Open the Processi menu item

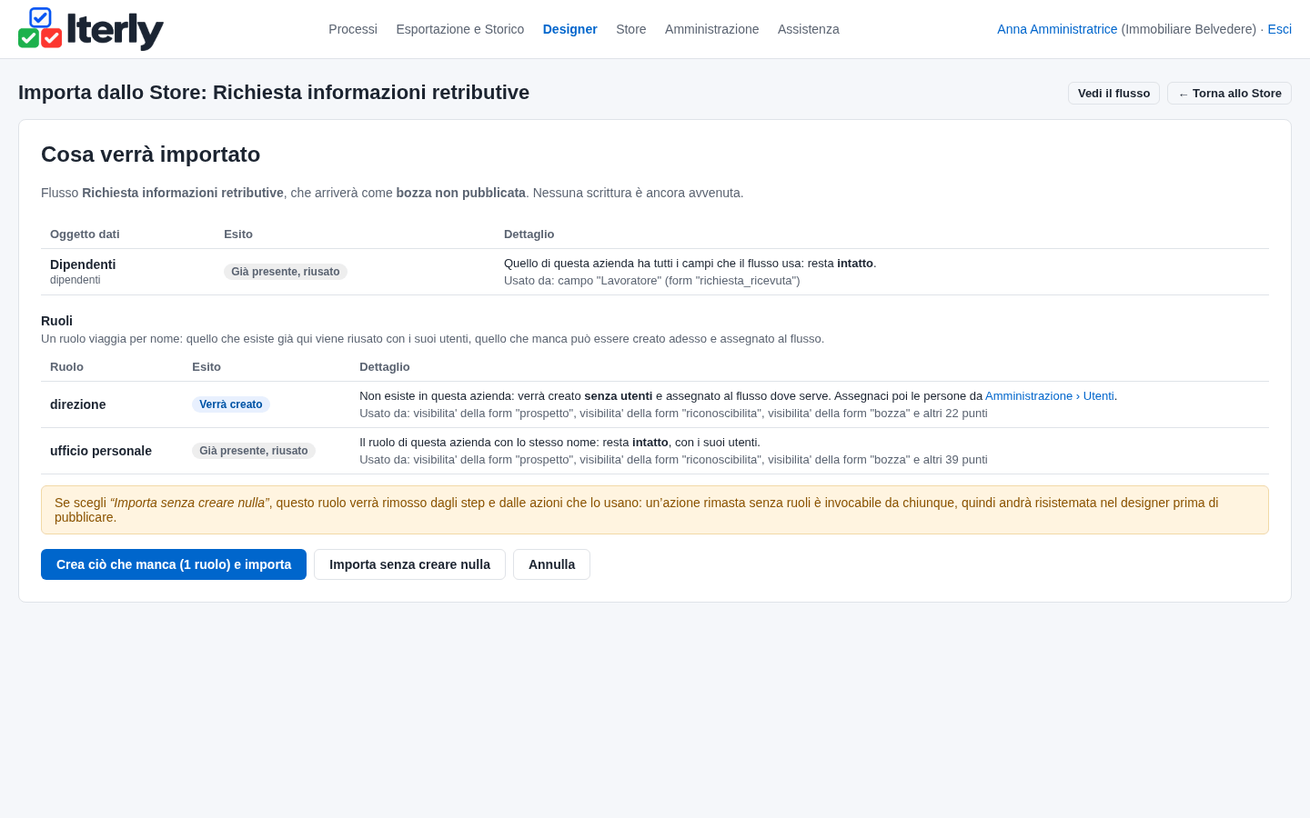coord(353,29)
